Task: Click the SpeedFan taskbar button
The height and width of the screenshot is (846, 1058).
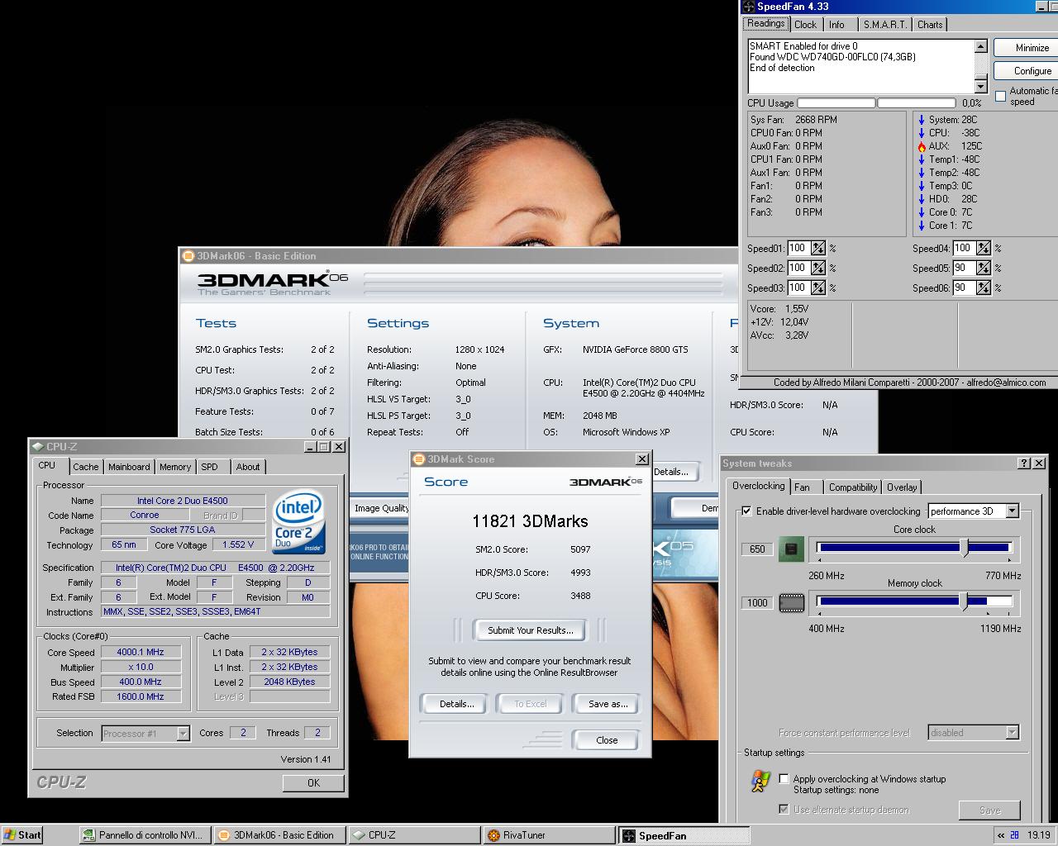Action: (684, 835)
